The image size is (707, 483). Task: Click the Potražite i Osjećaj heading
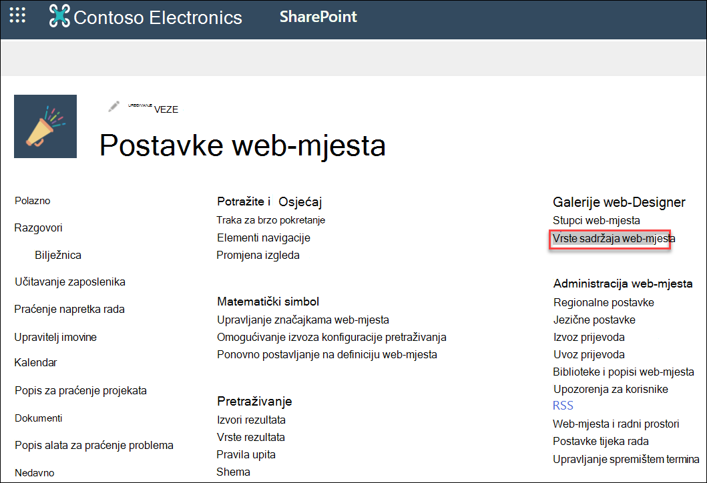tap(269, 202)
